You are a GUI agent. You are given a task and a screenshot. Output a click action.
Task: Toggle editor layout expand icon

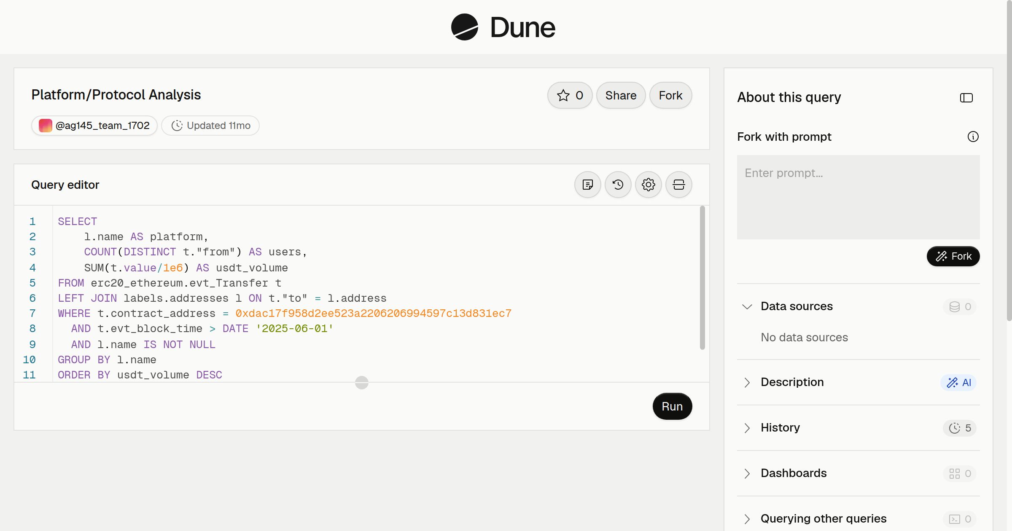pos(679,185)
